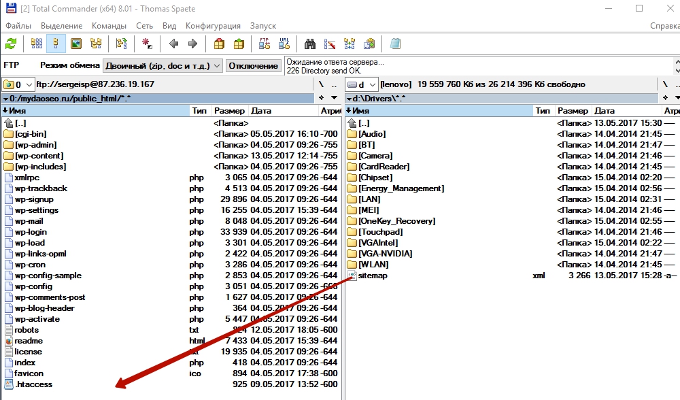Open Команды menu
The image size is (680, 400).
pyautogui.click(x=109, y=26)
